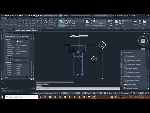Choose the Copy command in Modify panel
Screen dimensions: 150x113
25,23
